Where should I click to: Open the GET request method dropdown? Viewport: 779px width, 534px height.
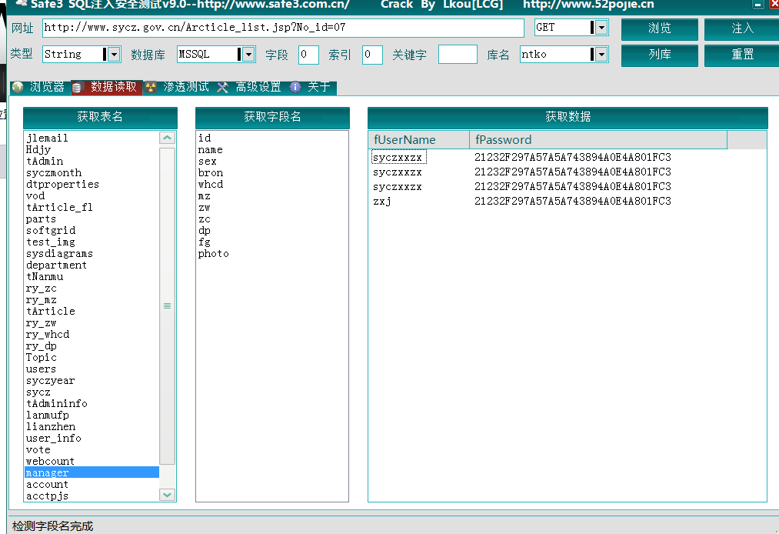tap(601, 28)
